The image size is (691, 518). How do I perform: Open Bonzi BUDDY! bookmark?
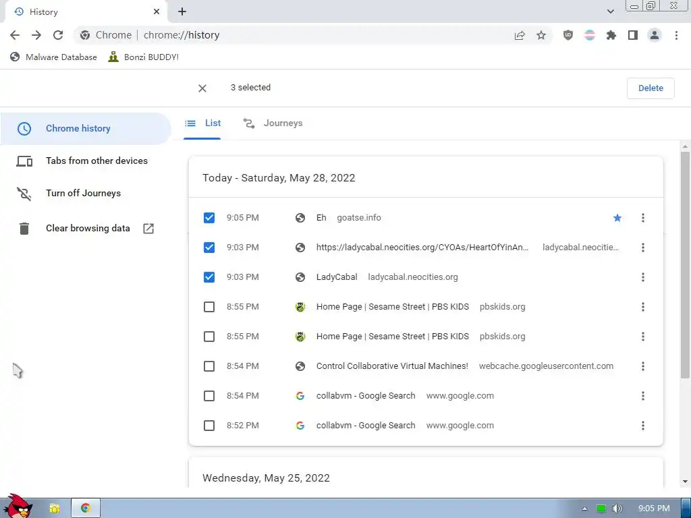pyautogui.click(x=144, y=57)
